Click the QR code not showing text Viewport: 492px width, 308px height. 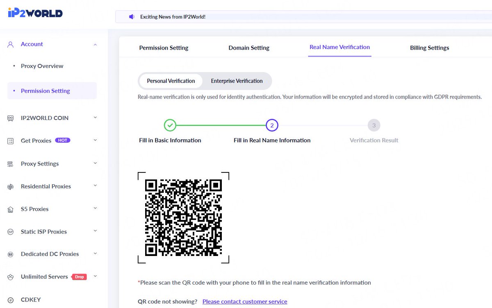(167, 301)
